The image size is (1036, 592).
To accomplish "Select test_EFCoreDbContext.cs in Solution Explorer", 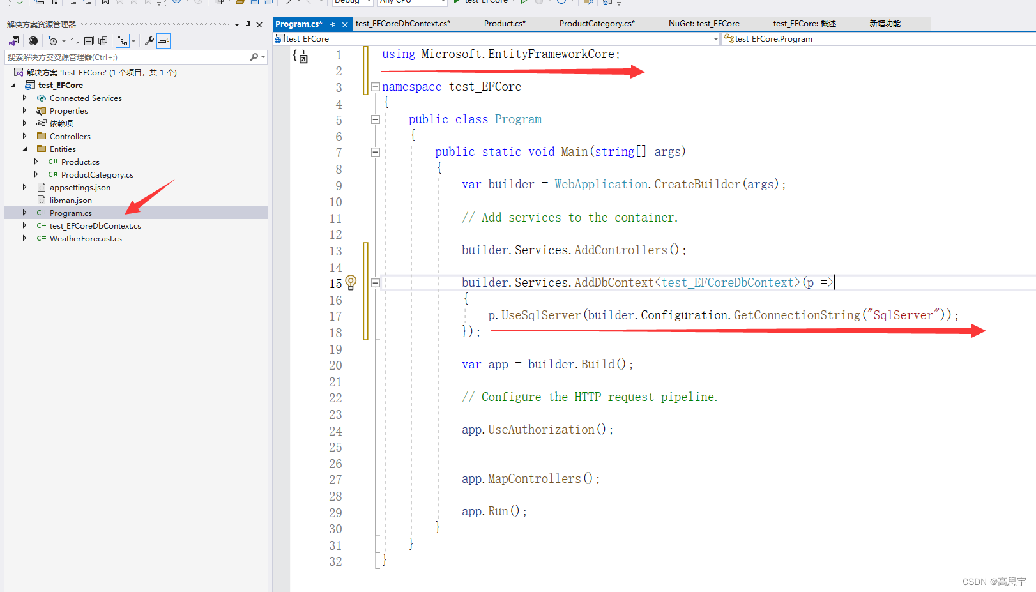I will (x=95, y=225).
